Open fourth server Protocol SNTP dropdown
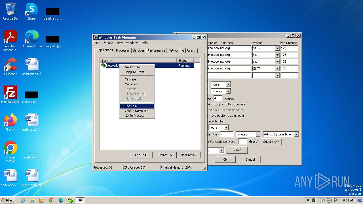363x204 pixels. pos(277,69)
